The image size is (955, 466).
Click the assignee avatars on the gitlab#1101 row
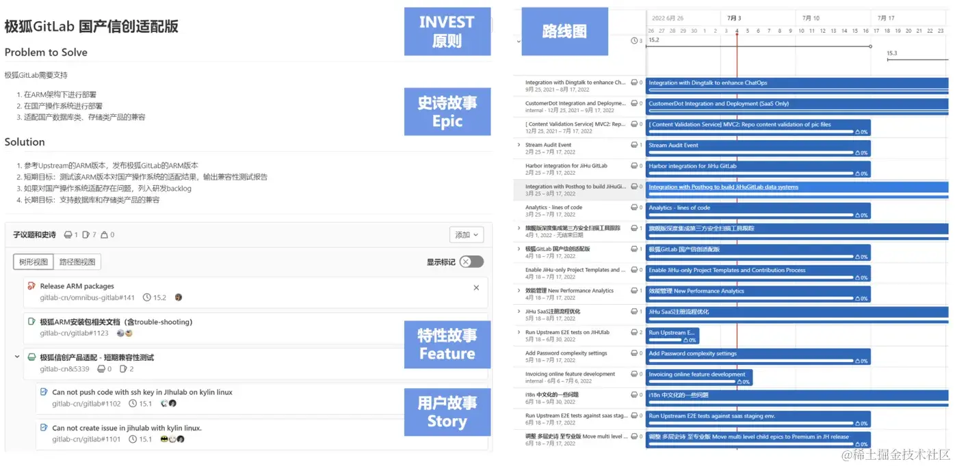172,439
